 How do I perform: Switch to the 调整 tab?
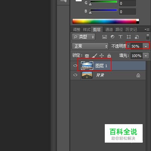point(77,30)
